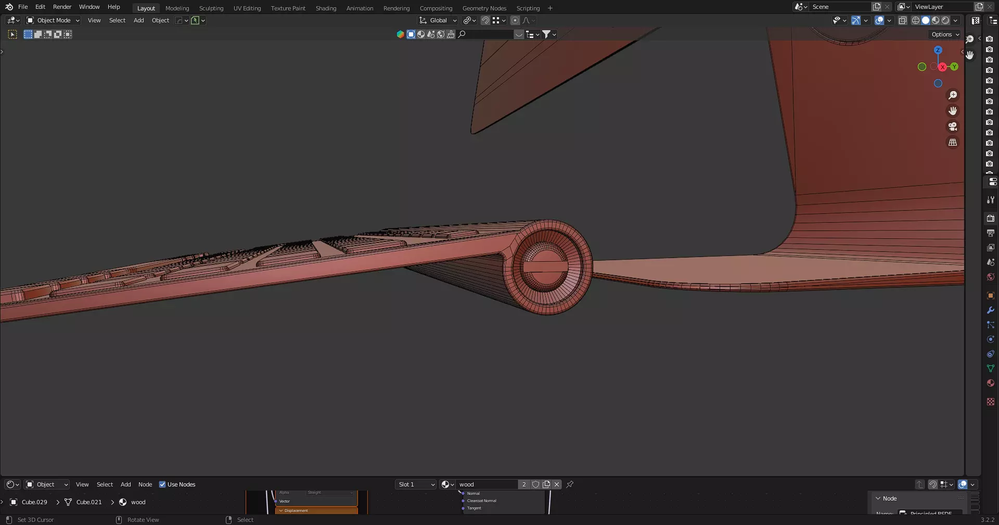Open the Object Mode dropdown
This screenshot has width=999, height=525.
coord(53,20)
